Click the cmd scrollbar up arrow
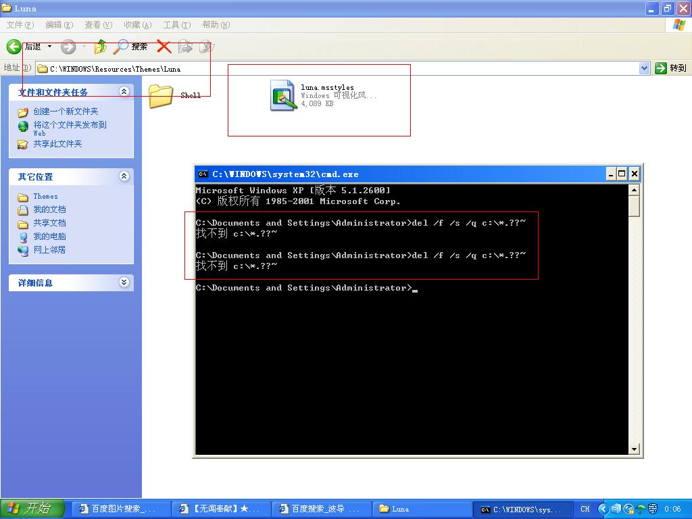Viewport: 692px width, 519px height. (634, 190)
